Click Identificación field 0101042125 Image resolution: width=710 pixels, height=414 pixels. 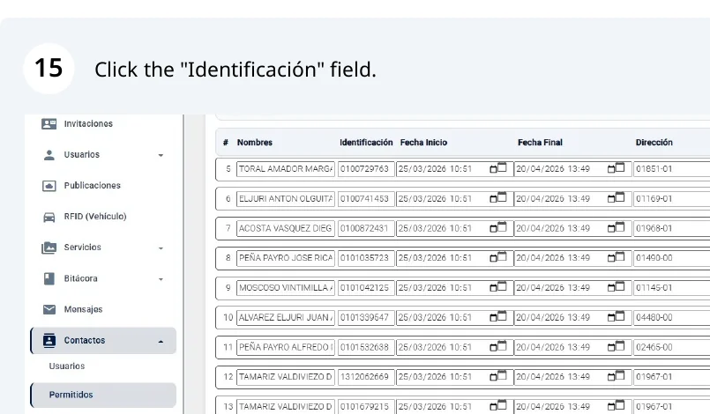pyautogui.click(x=366, y=288)
